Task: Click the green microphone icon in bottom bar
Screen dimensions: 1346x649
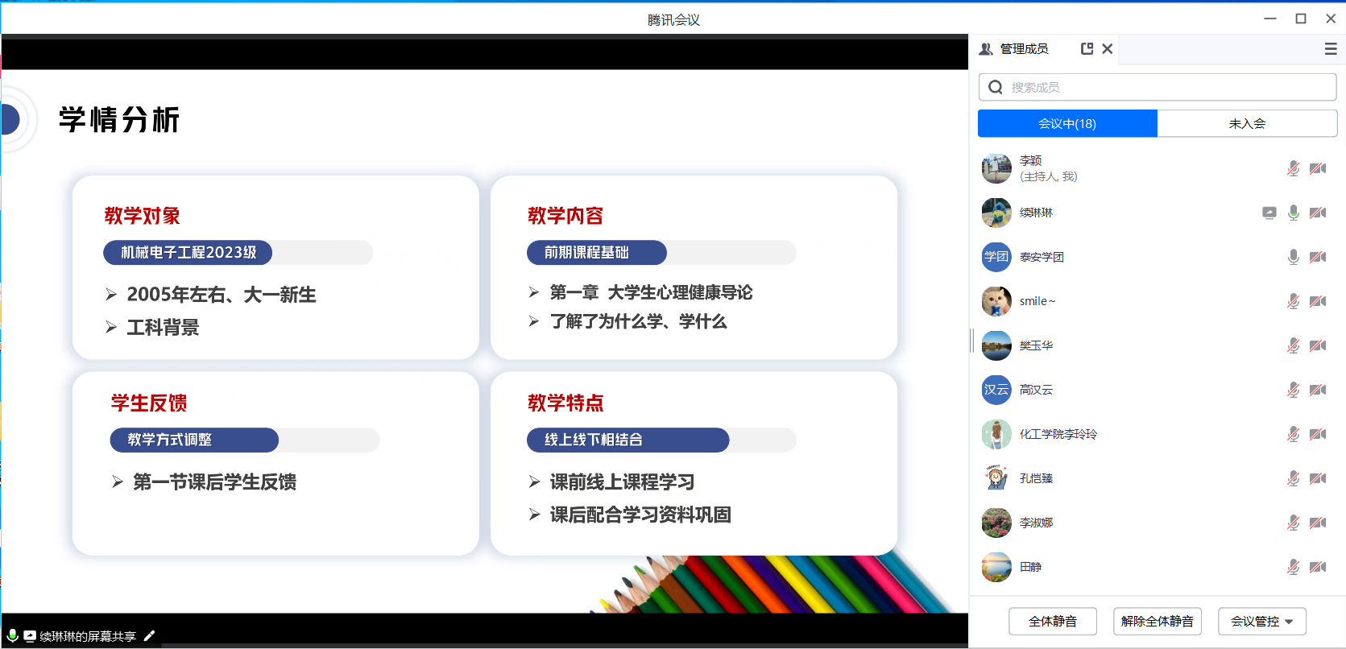Action: click(x=13, y=635)
